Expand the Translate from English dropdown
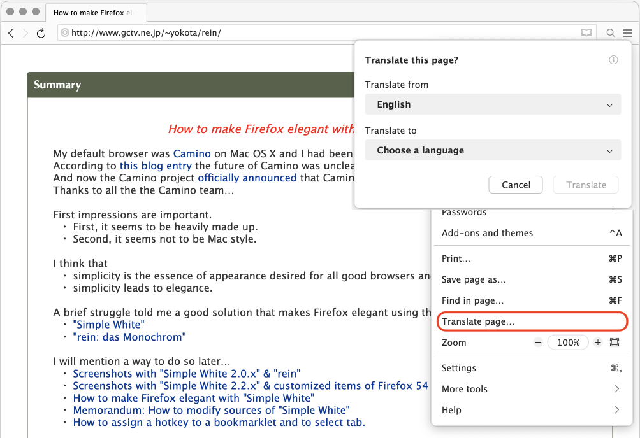Viewport: 640px width, 438px height. [493, 104]
